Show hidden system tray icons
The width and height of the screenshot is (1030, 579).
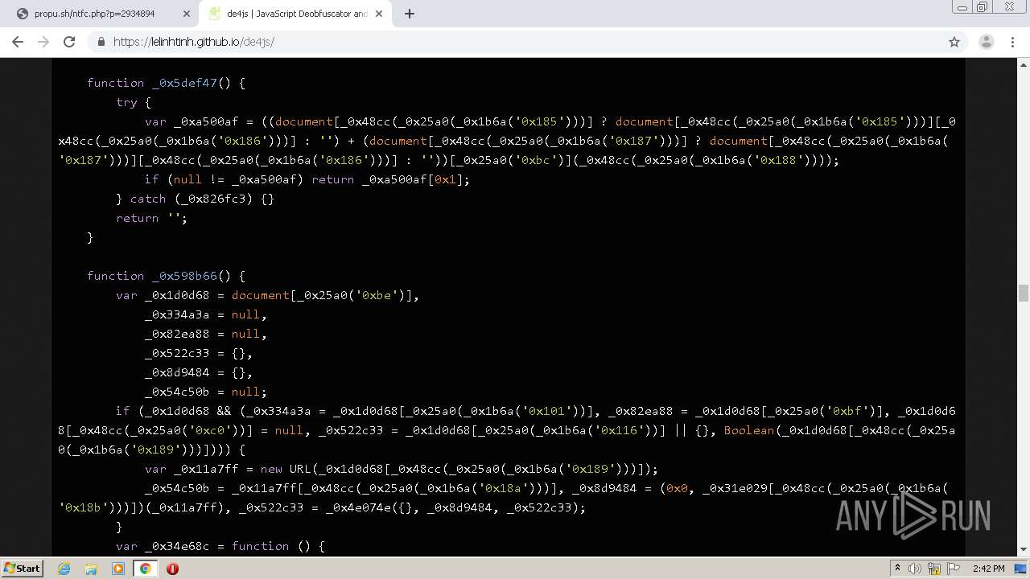898,569
